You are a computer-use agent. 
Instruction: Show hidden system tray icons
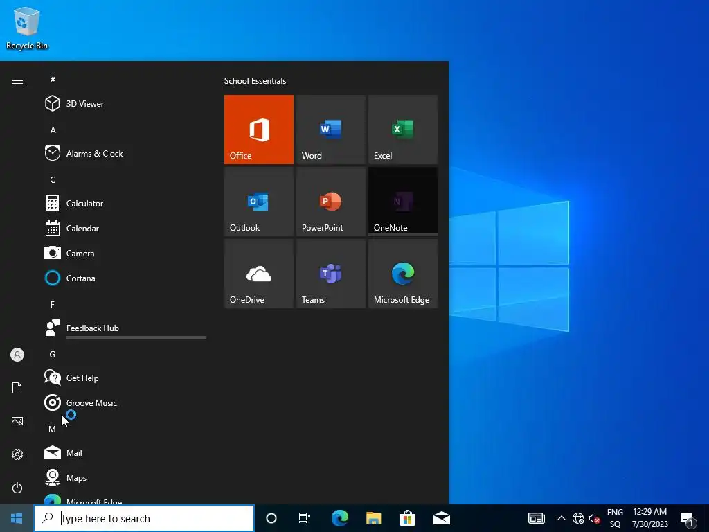[561, 518]
